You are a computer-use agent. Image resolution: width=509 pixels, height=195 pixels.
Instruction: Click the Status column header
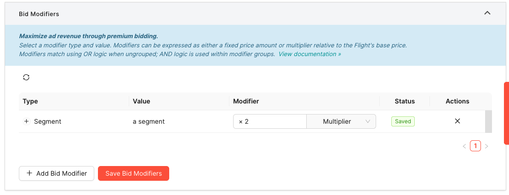(405, 101)
